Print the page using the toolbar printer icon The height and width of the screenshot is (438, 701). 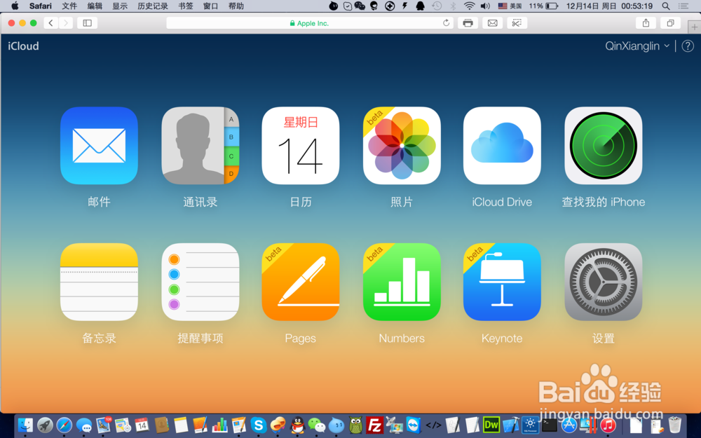tap(468, 22)
